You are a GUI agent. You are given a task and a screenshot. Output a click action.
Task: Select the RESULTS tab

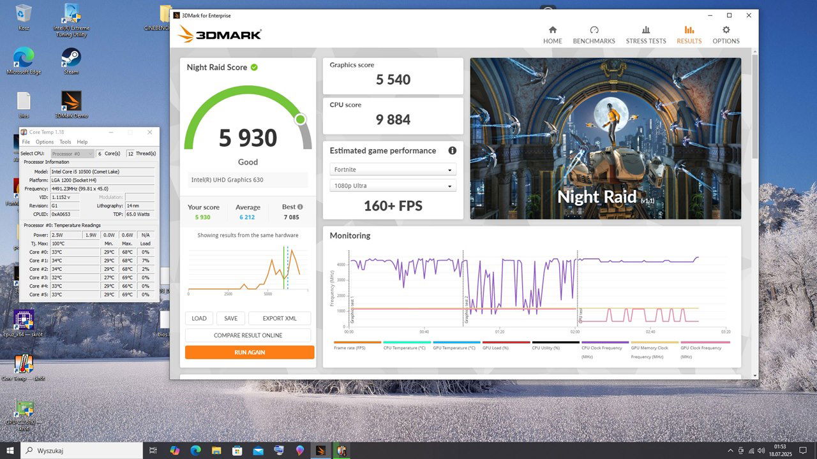pos(689,35)
